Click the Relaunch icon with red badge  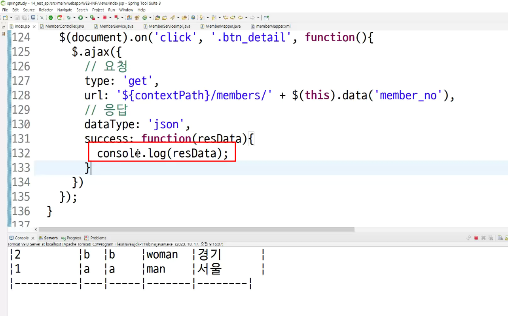click(x=59, y=17)
